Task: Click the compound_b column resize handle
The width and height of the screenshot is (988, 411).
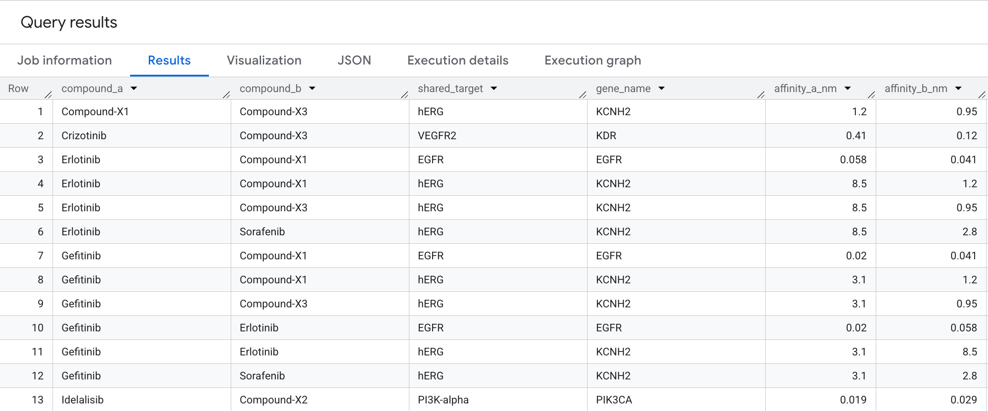Action: coord(405,94)
